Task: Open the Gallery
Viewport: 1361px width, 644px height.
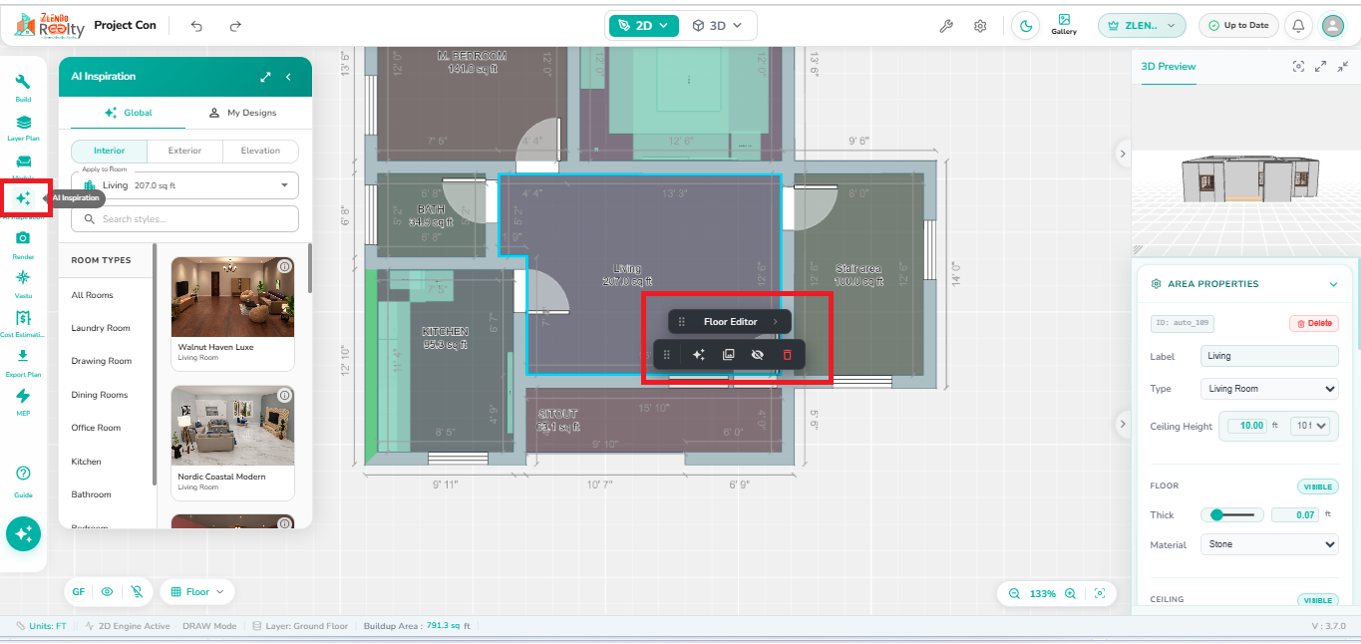Action: 1064,25
